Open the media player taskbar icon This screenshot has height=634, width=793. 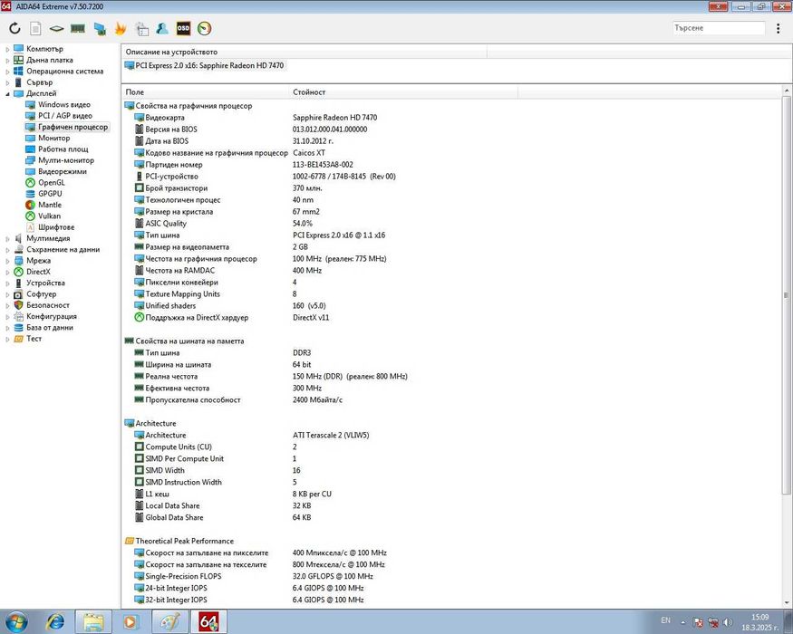(131, 622)
